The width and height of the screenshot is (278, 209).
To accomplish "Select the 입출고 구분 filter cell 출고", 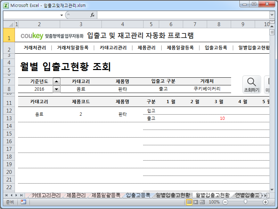I will (x=163, y=89).
